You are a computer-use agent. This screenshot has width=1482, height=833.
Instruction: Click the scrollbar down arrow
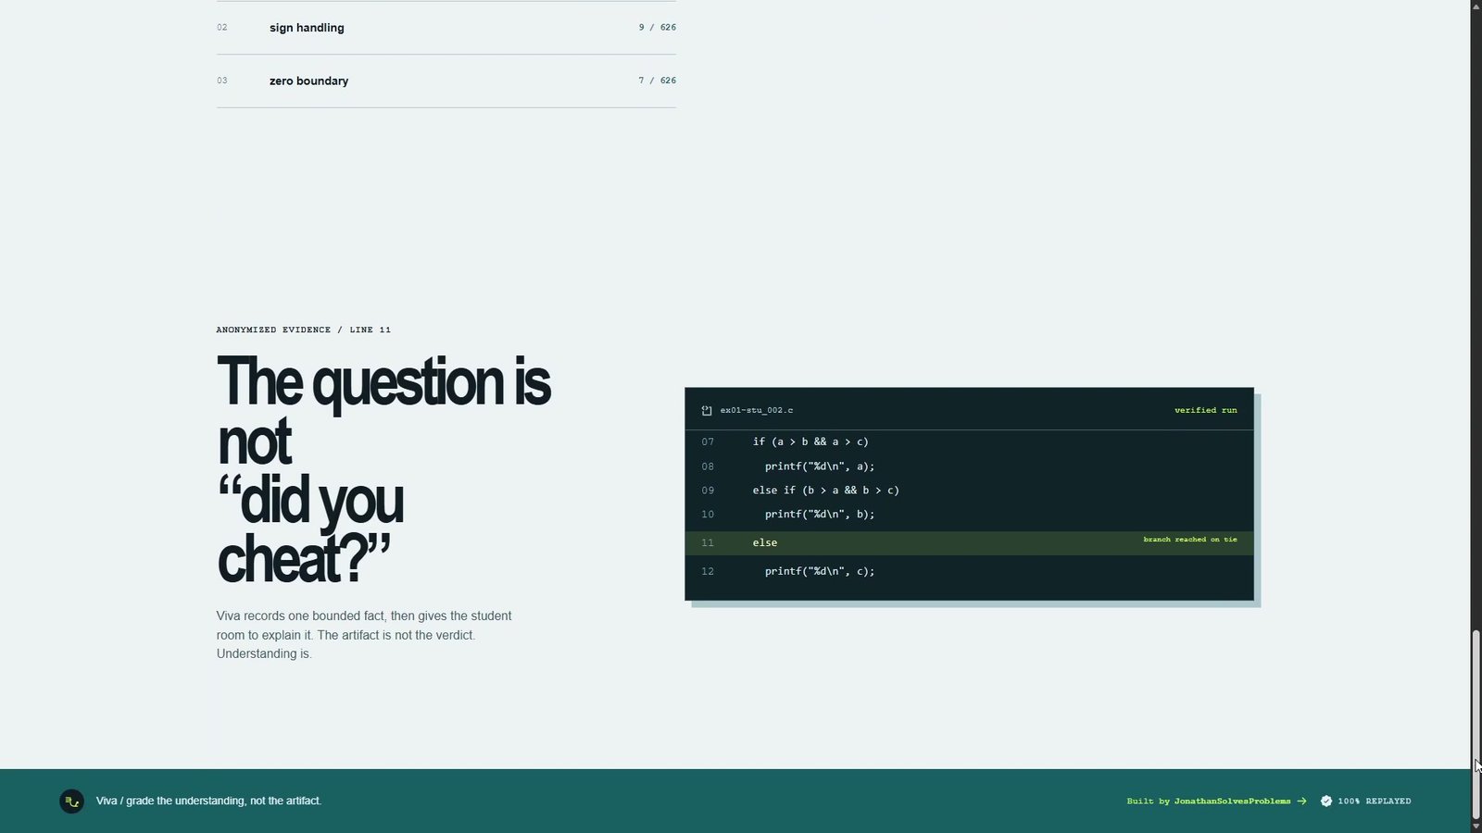point(1476,826)
